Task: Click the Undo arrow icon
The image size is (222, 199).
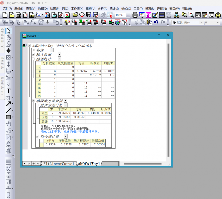Action: click(156, 22)
